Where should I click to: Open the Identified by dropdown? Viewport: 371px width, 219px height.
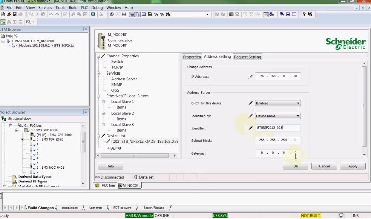click(x=298, y=116)
